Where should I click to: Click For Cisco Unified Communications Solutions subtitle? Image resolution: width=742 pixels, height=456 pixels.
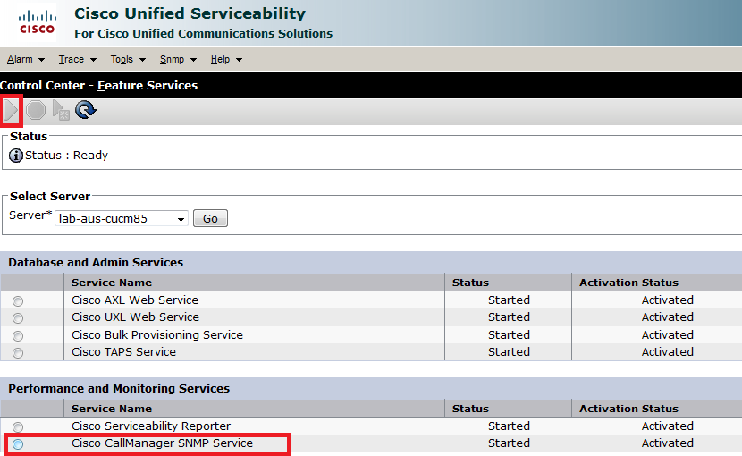click(x=204, y=34)
